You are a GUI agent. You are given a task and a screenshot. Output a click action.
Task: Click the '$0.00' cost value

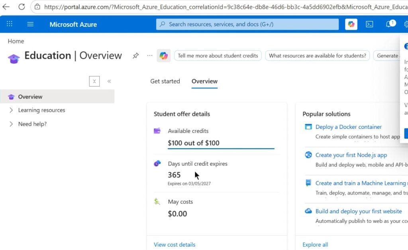[177, 214]
